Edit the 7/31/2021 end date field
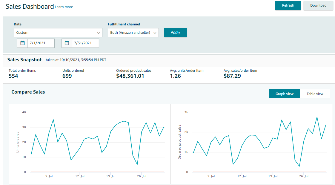 85,43
